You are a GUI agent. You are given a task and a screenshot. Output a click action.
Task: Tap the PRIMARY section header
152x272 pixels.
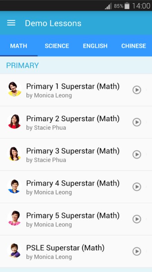click(76, 65)
